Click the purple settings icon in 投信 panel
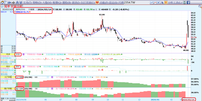The width and height of the screenshot is (202, 101). tap(24, 67)
